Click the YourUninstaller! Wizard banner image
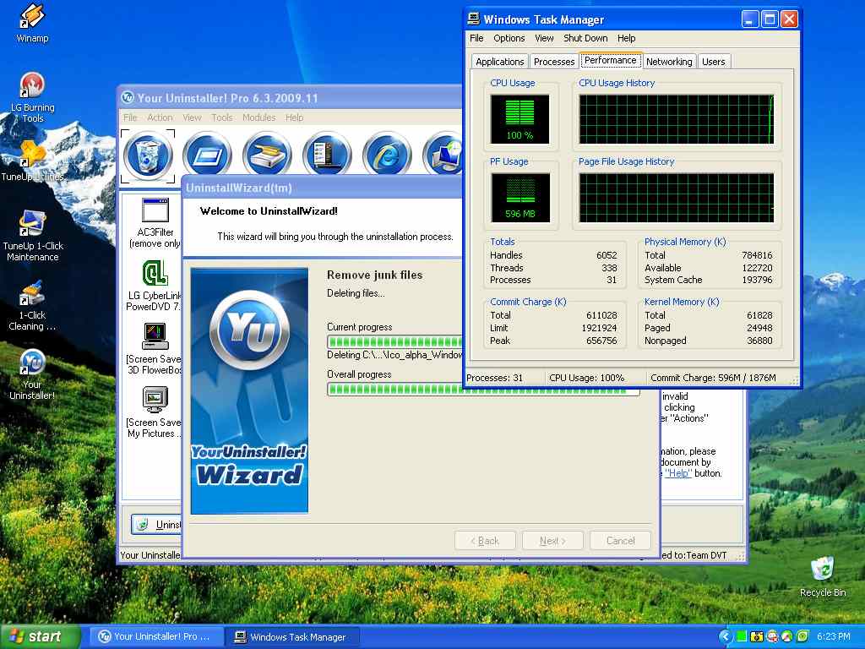 coord(249,390)
